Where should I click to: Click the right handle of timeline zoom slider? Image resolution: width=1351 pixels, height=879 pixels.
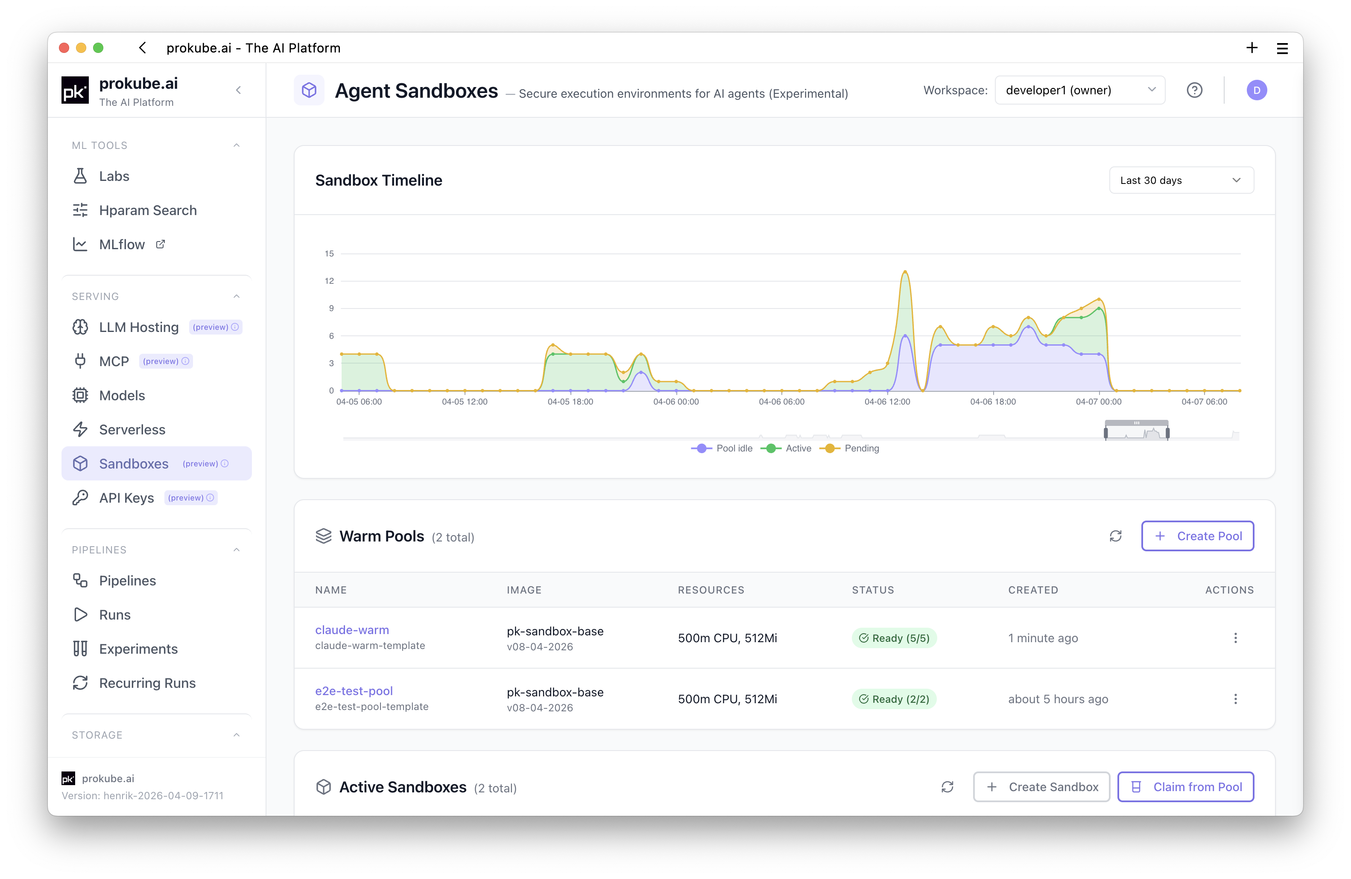pyautogui.click(x=1167, y=433)
